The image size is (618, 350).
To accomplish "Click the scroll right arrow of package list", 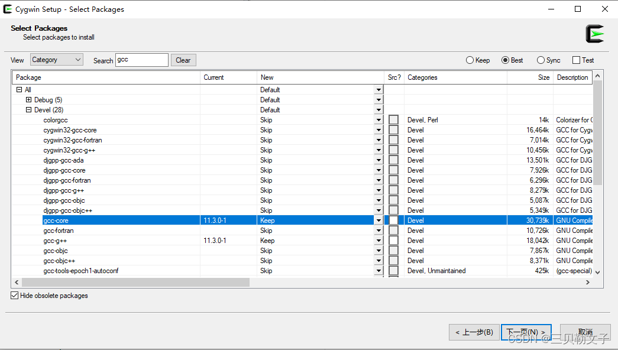I will [x=588, y=282].
